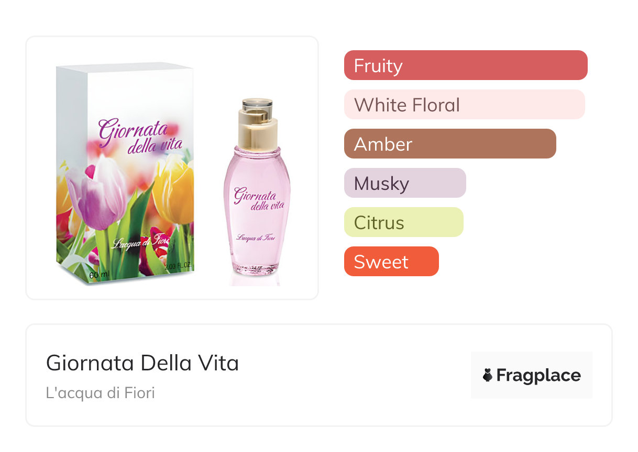Select the Citrus accord bar
Screen dimensions: 638x452
pyautogui.click(x=403, y=222)
